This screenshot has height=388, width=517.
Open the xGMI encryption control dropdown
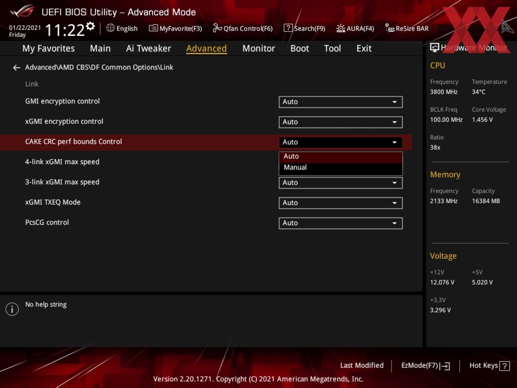[341, 122]
